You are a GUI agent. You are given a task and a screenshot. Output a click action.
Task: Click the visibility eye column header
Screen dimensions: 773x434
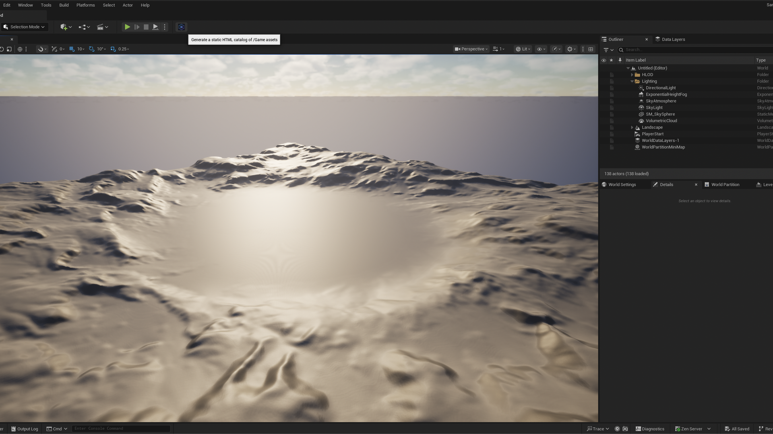(x=604, y=60)
